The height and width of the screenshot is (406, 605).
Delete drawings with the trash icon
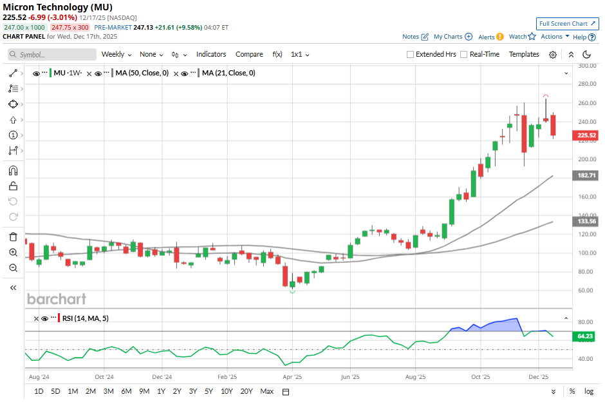click(x=13, y=237)
